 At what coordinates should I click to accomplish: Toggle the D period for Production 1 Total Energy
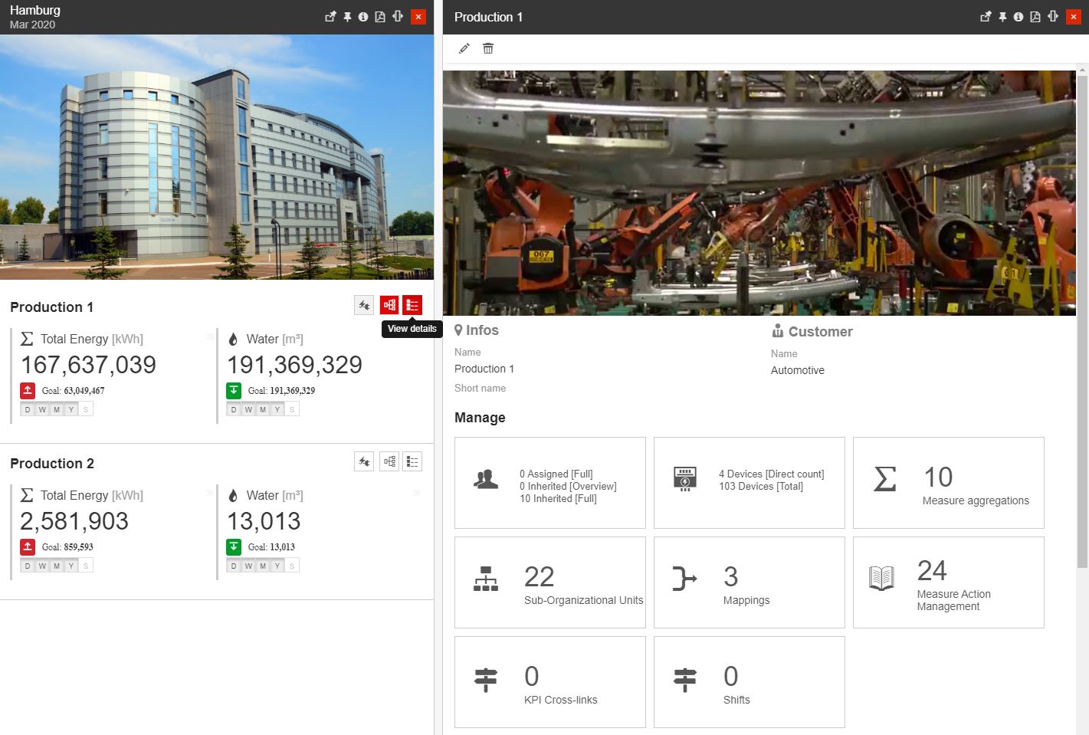[x=28, y=409]
